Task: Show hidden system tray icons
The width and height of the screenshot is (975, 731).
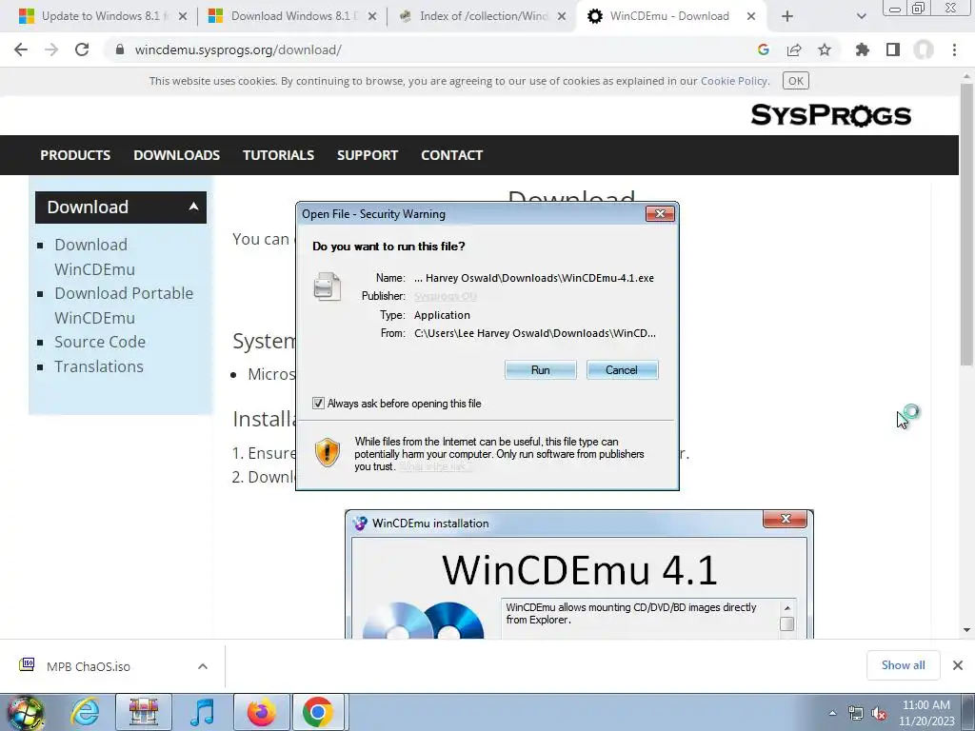Action: tap(832, 713)
